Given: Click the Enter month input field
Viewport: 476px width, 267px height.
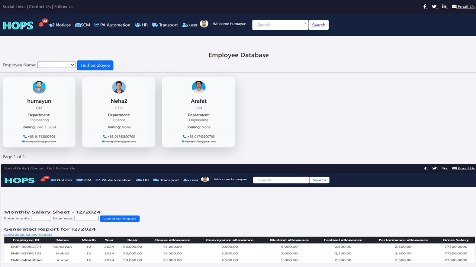Looking at the screenshot, I should click(x=41, y=219).
